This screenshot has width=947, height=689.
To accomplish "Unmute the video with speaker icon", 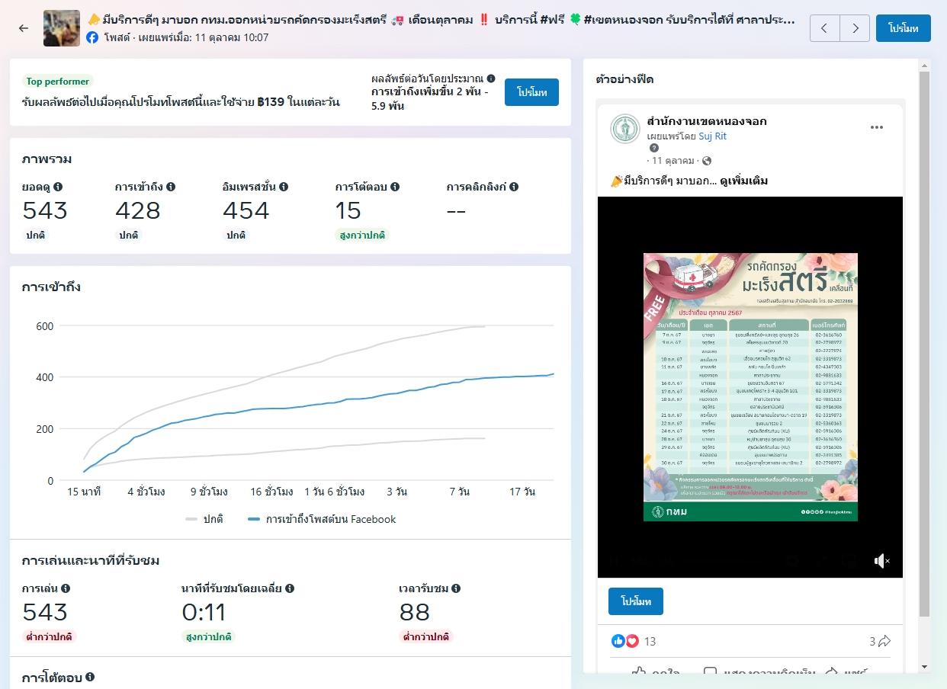I will 881,561.
